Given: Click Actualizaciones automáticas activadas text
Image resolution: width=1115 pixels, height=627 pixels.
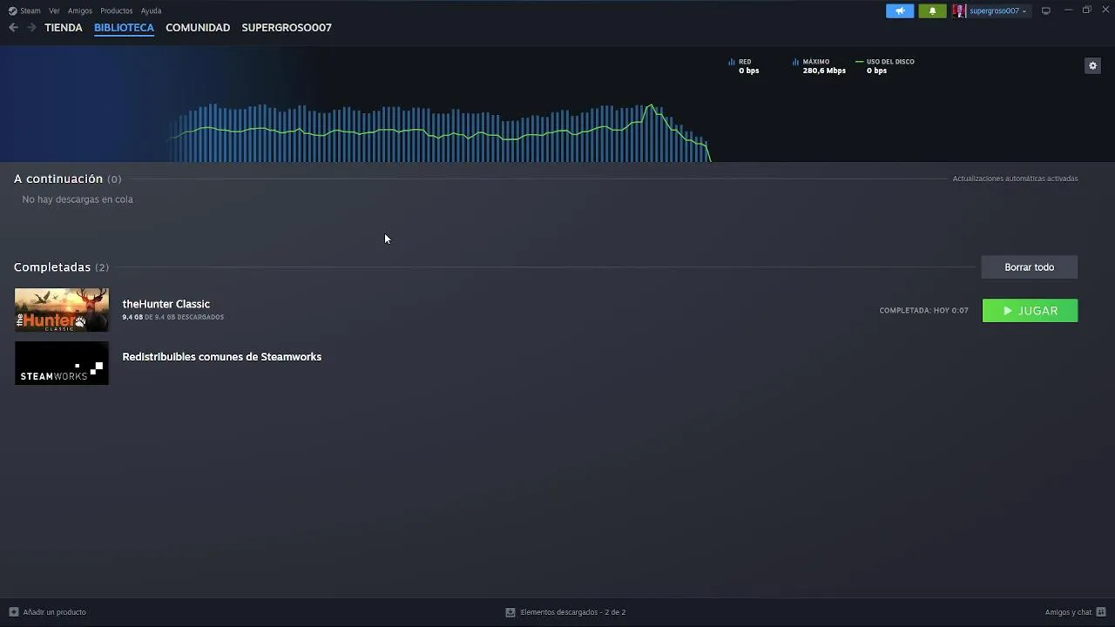Looking at the screenshot, I should [1015, 179].
